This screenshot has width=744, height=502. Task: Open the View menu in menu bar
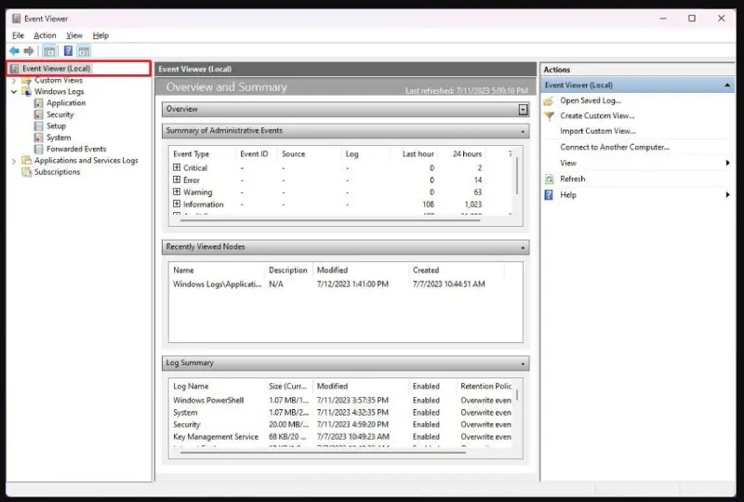[x=74, y=35]
